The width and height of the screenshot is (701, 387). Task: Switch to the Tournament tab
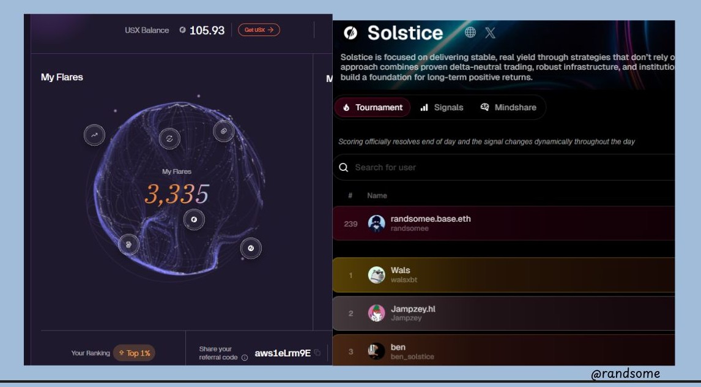(373, 107)
